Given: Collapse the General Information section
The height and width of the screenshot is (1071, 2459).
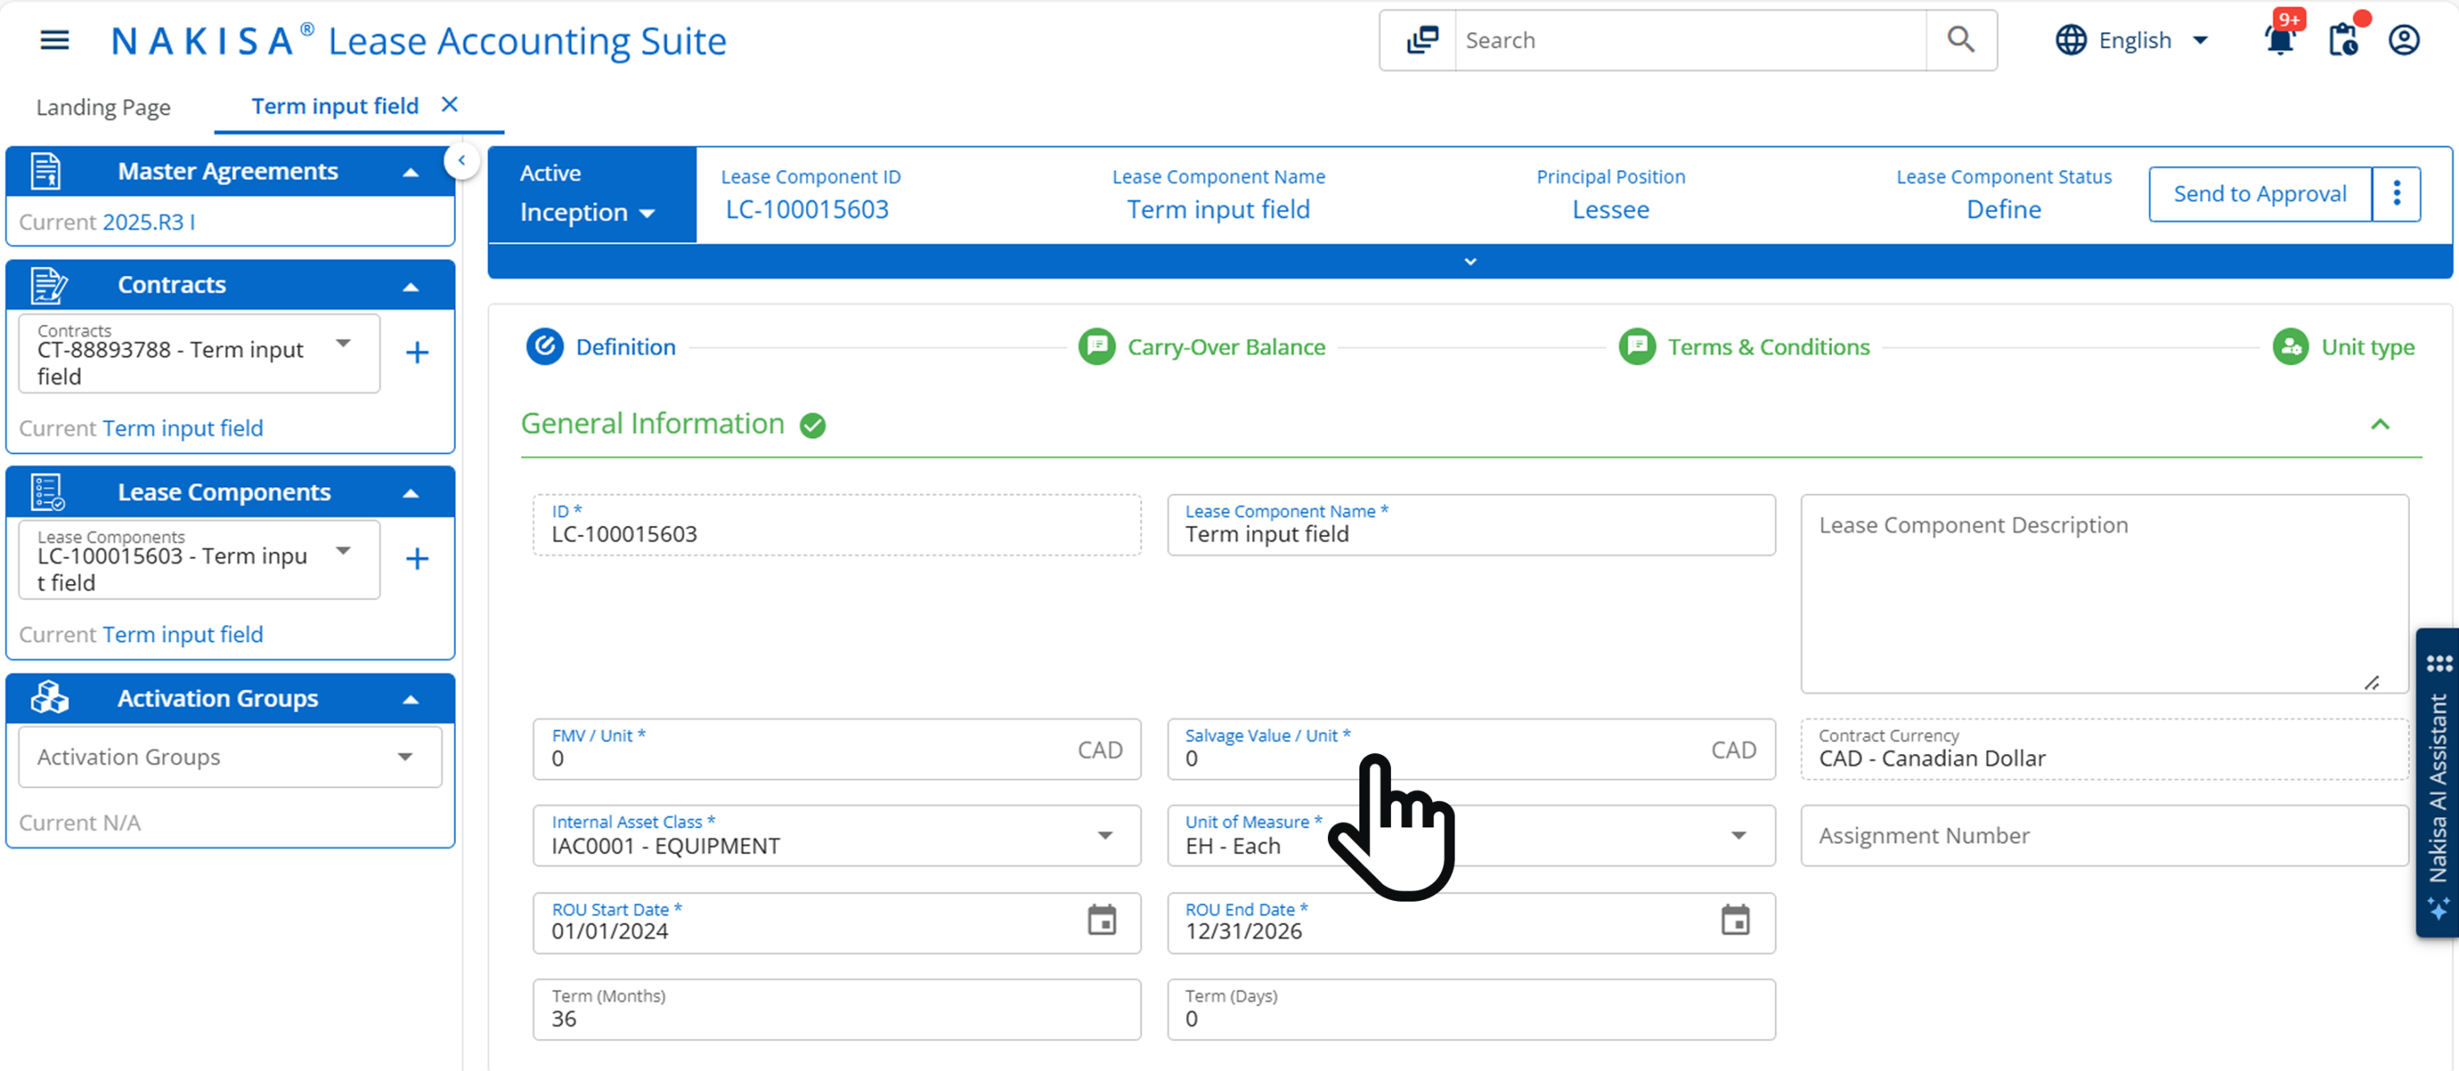Looking at the screenshot, I should [x=2380, y=425].
